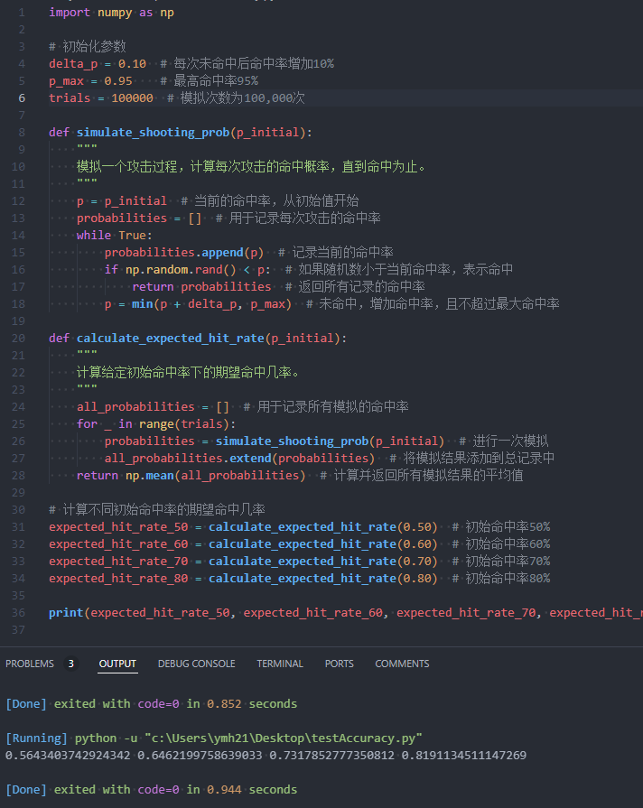Switch to the PROBLEMS panel tab
643x808 pixels.
pos(29,664)
